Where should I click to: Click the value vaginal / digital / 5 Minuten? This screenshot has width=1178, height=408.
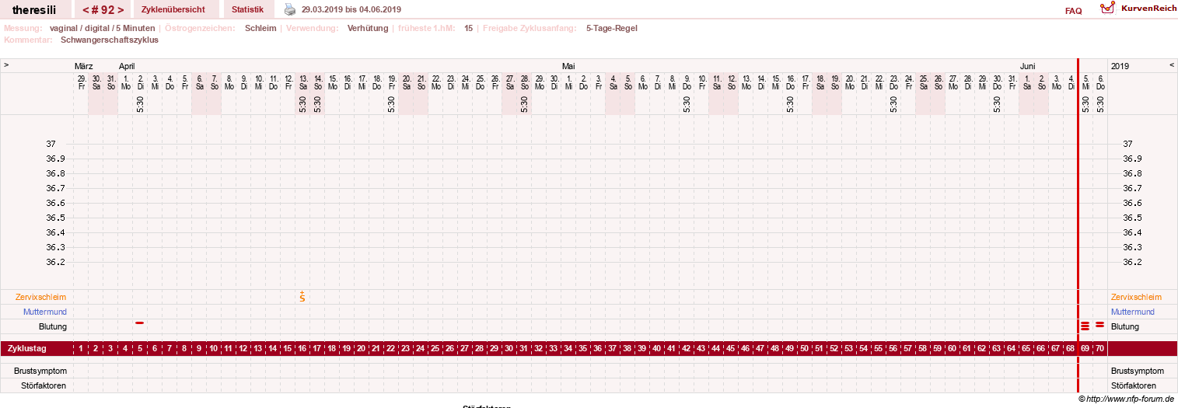(102, 28)
